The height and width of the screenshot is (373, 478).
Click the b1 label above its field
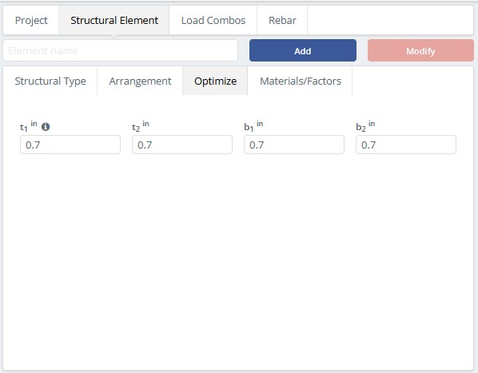pos(253,126)
